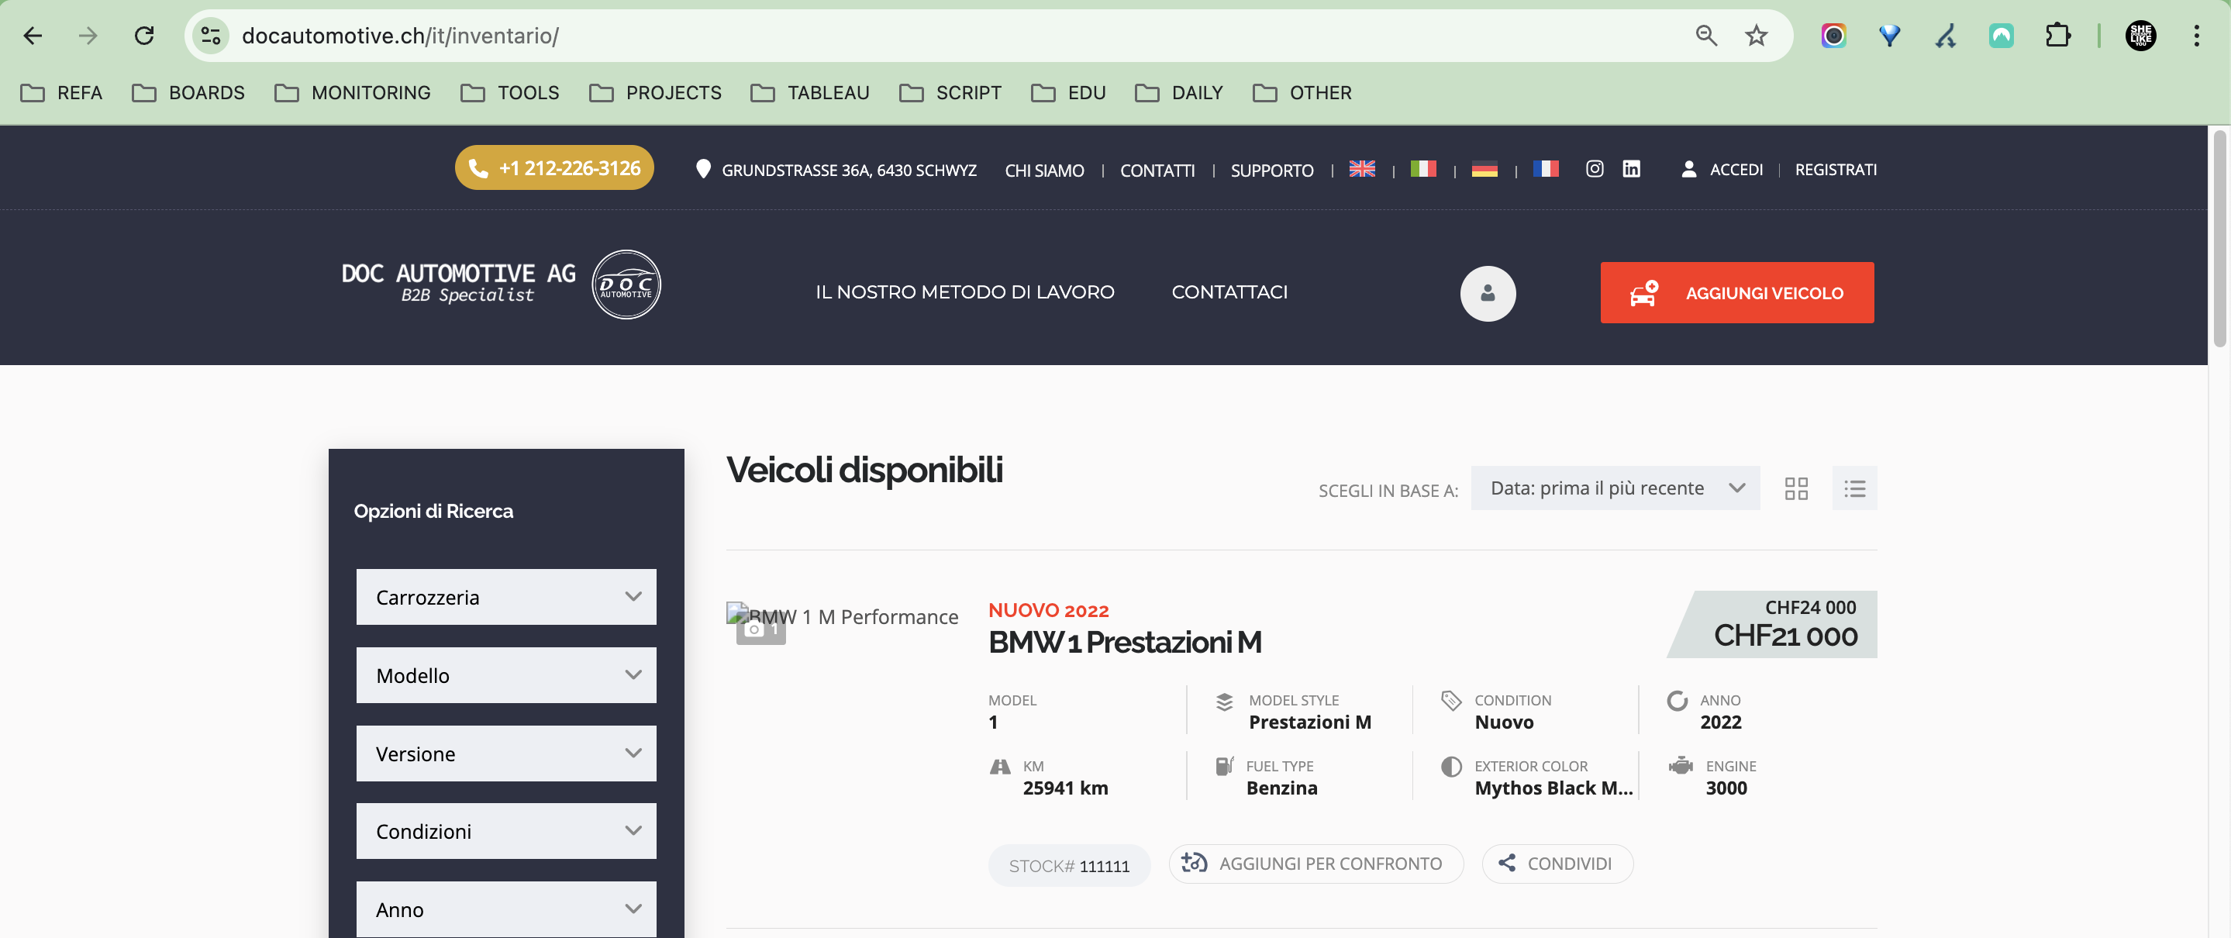Viewport: 2231px width, 938px height.
Task: Click the Grundstrasse 36A address link
Action: tap(836, 170)
